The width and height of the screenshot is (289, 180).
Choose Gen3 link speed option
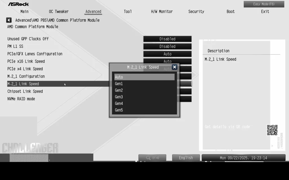coord(144,97)
